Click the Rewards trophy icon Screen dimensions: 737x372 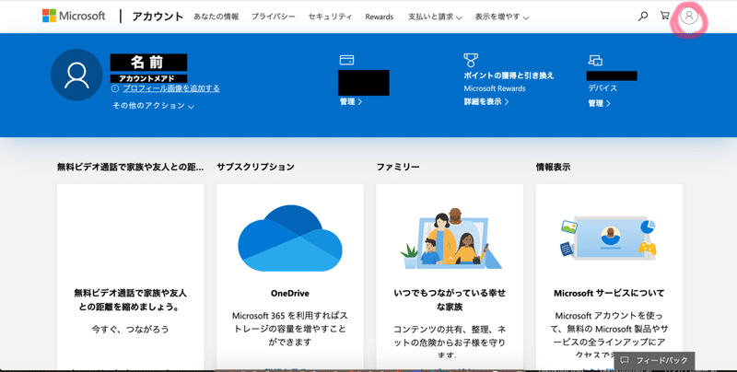471,60
